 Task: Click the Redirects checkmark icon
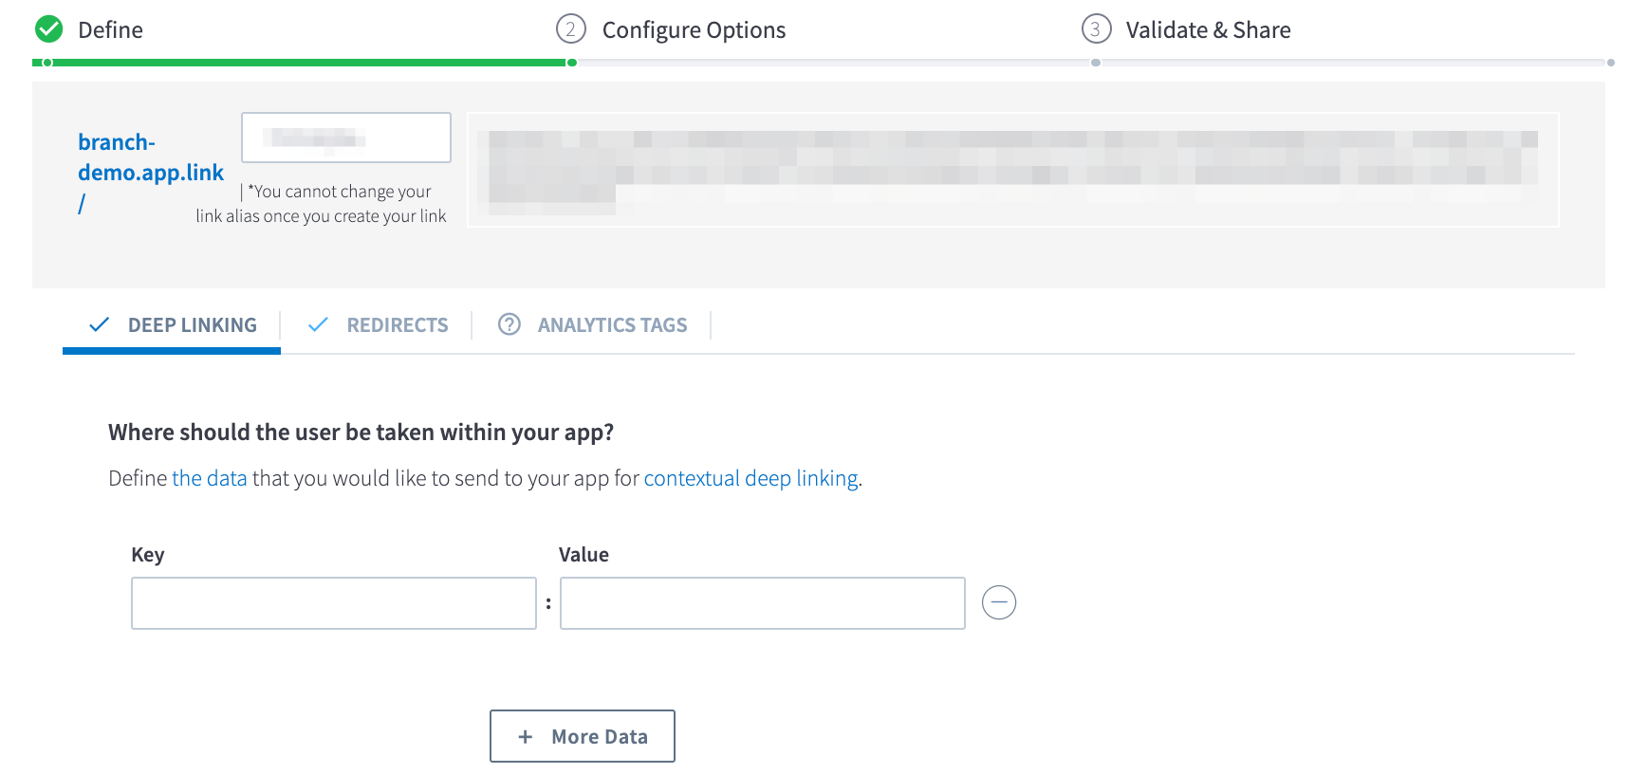coord(318,324)
